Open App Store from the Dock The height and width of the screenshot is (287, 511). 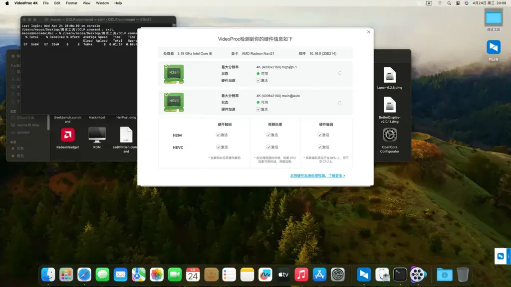click(319, 275)
